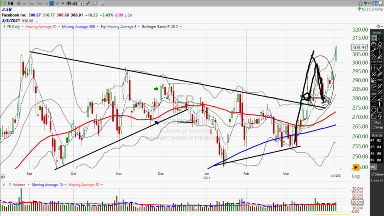Viewport: 384px width, 216px height.
Task: Switch to the 5m timeframe
Action: pos(31,4)
